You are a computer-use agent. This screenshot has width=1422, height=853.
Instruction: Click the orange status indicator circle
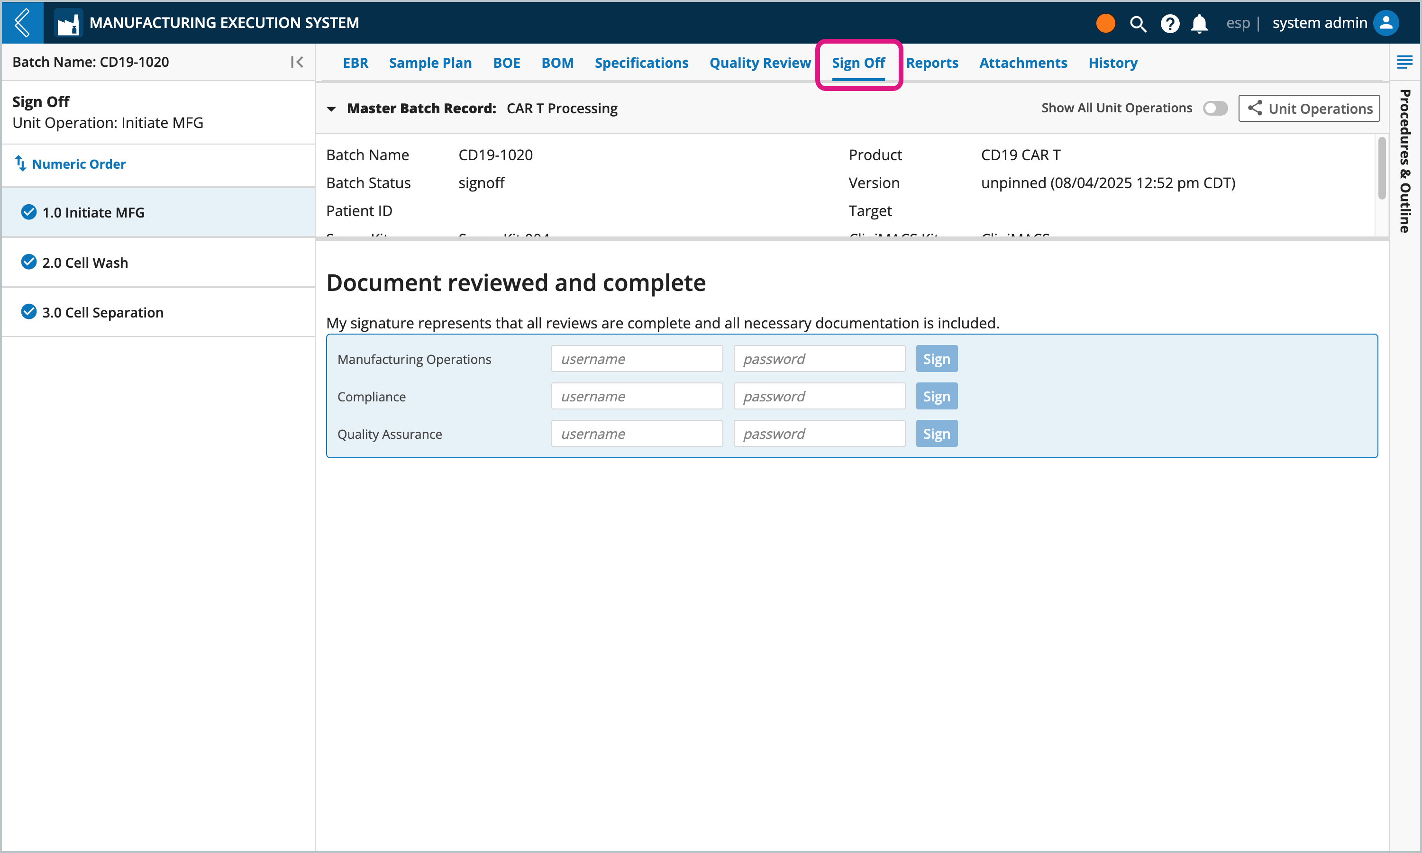pos(1105,23)
